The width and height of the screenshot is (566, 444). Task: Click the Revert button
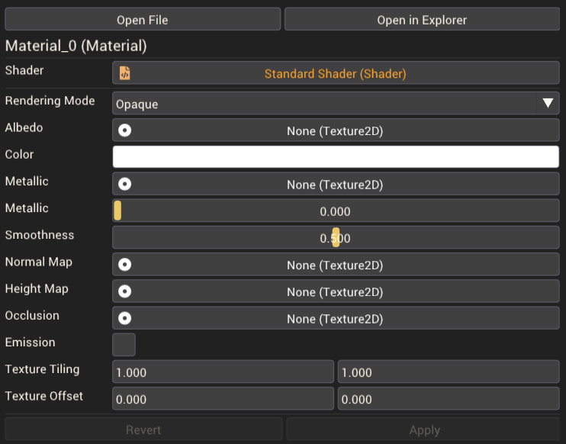click(143, 430)
